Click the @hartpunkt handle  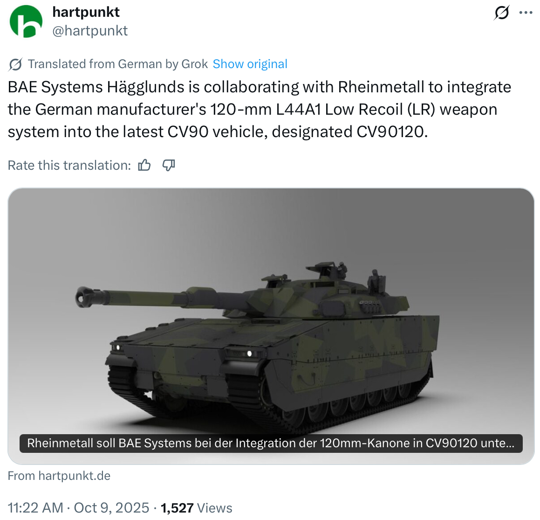click(90, 31)
